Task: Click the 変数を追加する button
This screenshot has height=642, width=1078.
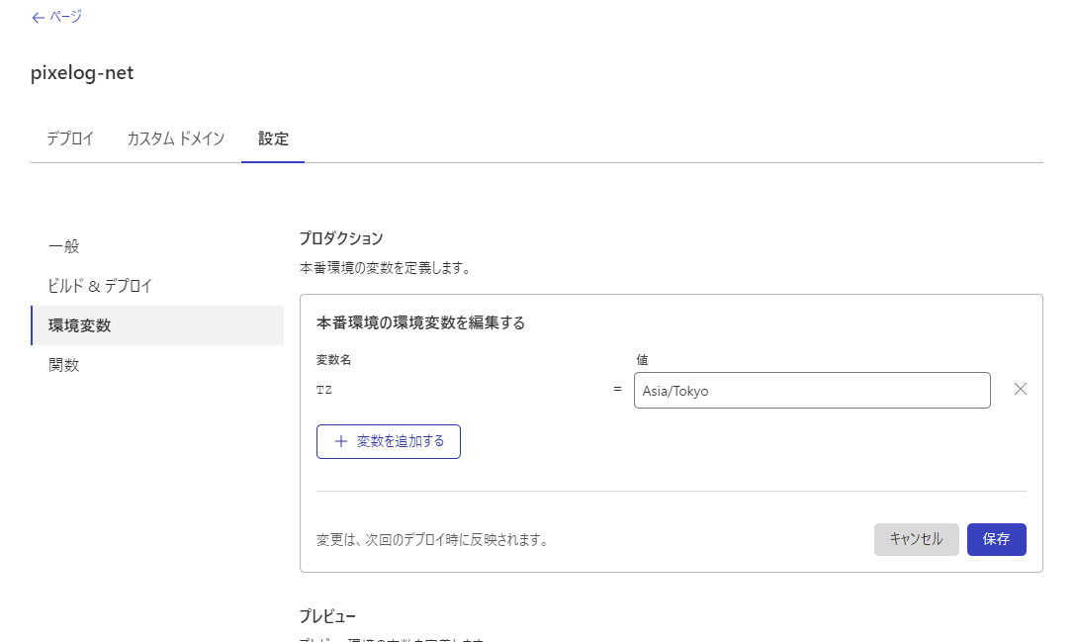Action: pyautogui.click(x=388, y=441)
